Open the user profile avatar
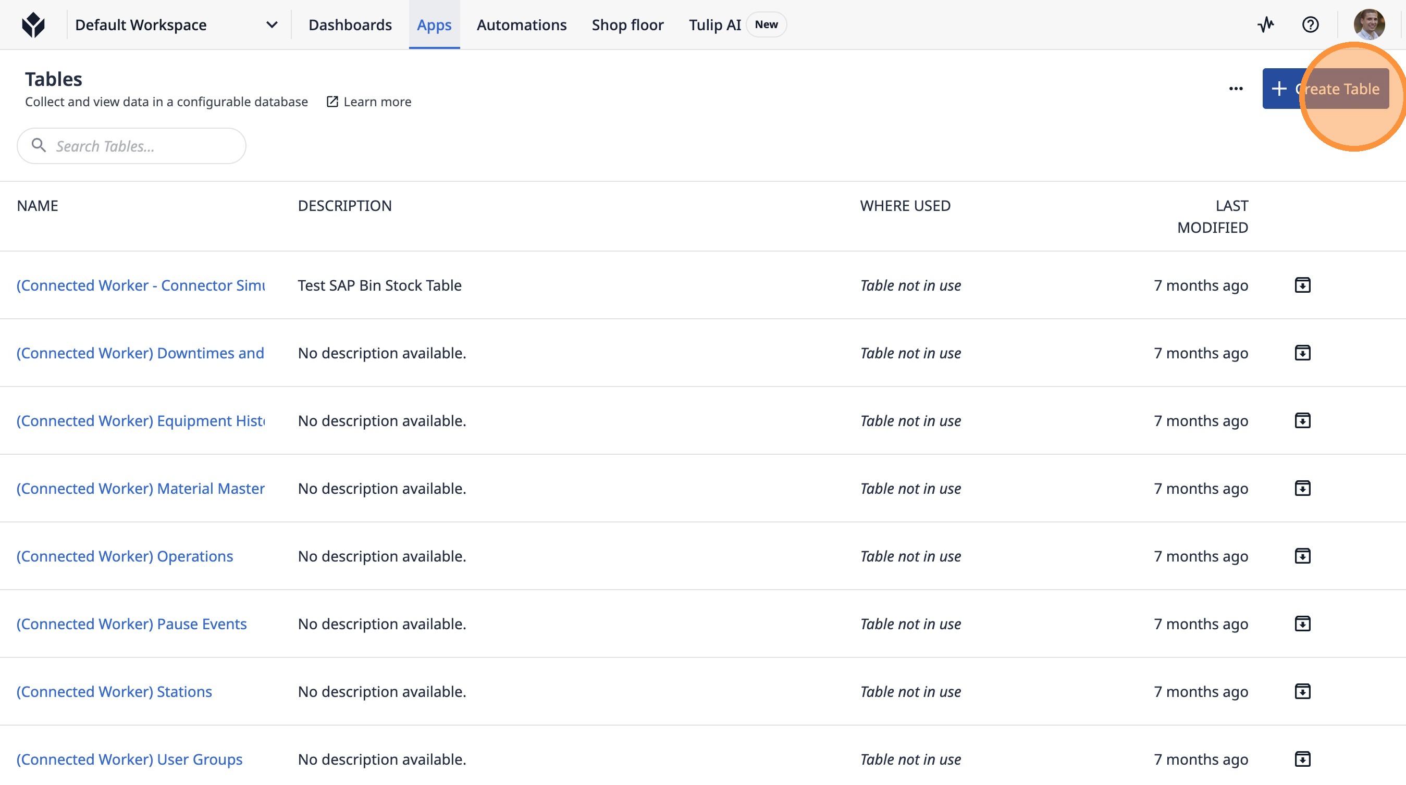This screenshot has width=1406, height=785. pos(1368,24)
